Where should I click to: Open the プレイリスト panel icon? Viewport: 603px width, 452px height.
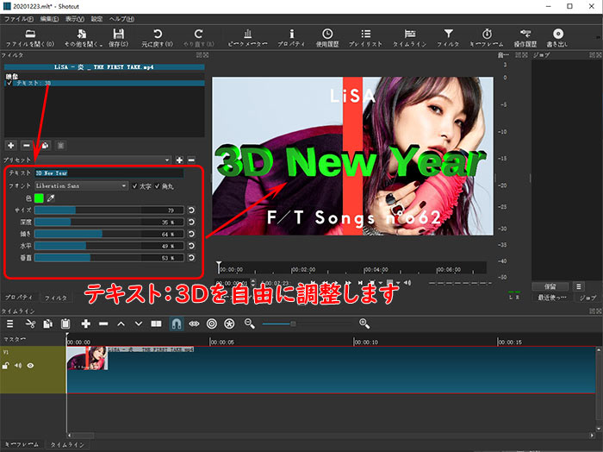[x=366, y=38]
